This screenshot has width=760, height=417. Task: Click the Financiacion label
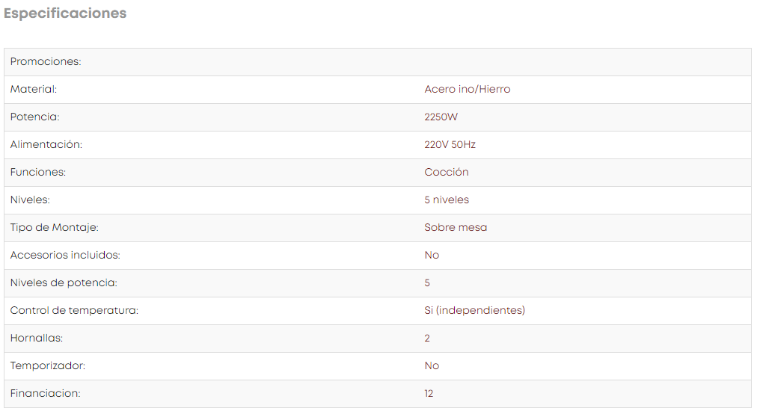pyautogui.click(x=45, y=393)
